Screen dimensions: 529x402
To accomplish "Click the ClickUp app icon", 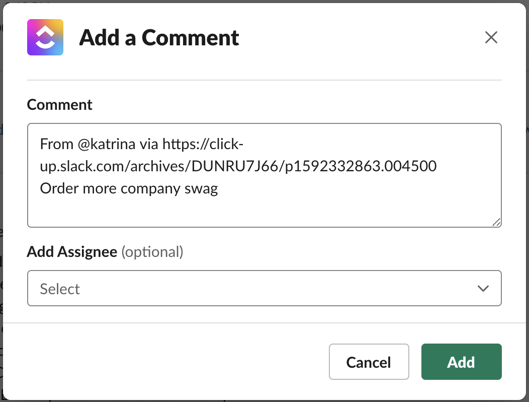I will (45, 37).
